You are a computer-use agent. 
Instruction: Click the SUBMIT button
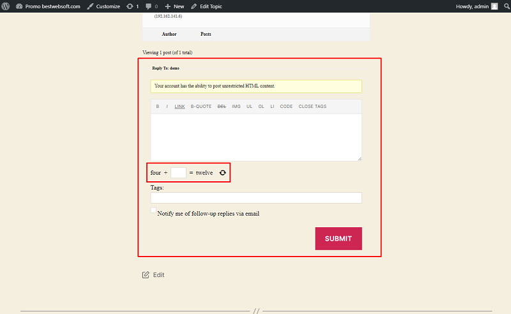tap(339, 239)
